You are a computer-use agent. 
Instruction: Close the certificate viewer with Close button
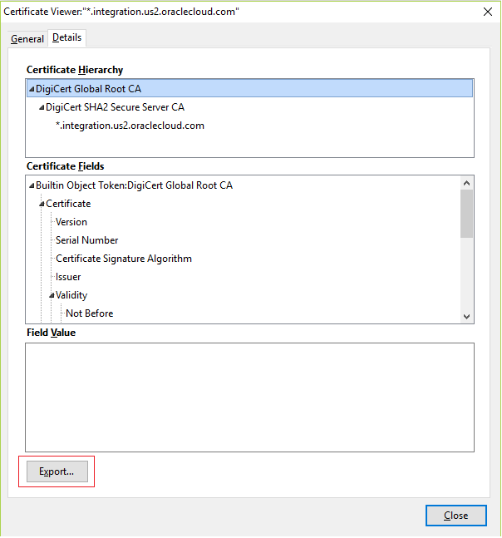pyautogui.click(x=455, y=516)
